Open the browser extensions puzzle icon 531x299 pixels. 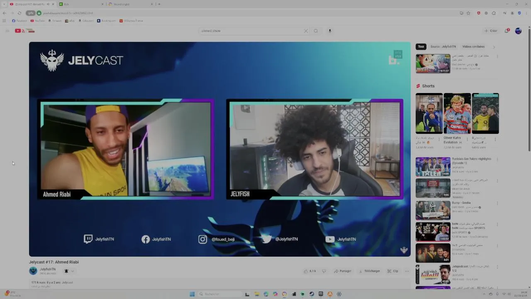pyautogui.click(x=494, y=13)
